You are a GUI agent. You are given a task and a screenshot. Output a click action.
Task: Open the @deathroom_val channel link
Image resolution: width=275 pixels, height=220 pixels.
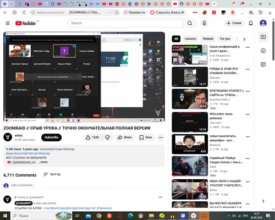click(x=21, y=162)
